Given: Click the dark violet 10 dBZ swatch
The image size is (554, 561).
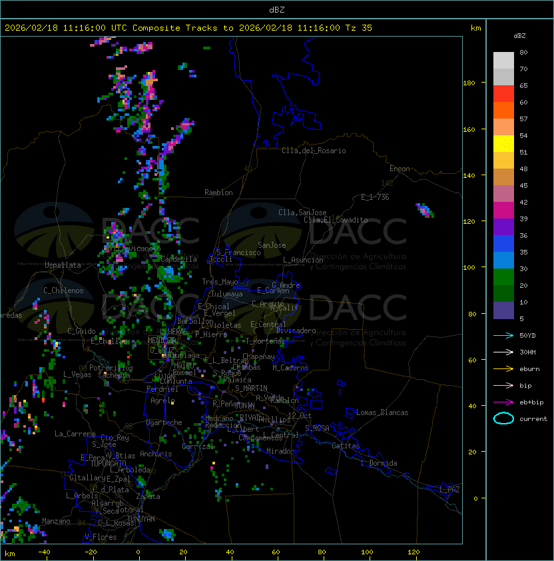Looking at the screenshot, I should [503, 310].
